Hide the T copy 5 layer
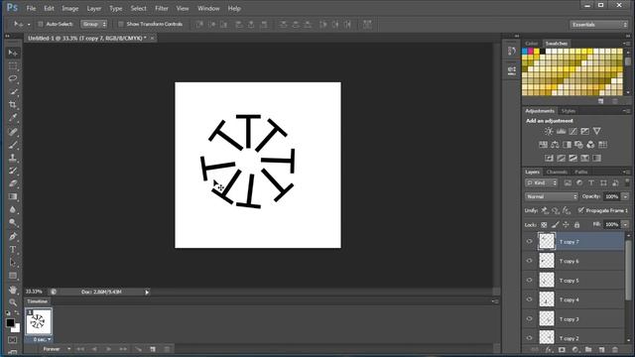This screenshot has width=635, height=357. (x=529, y=280)
